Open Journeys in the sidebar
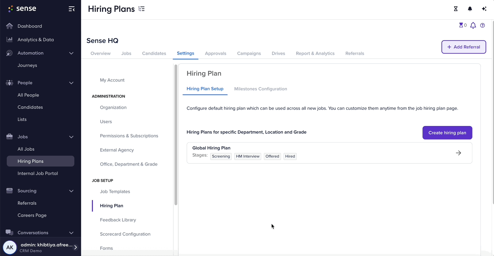This screenshot has width=494, height=256. pos(27,65)
